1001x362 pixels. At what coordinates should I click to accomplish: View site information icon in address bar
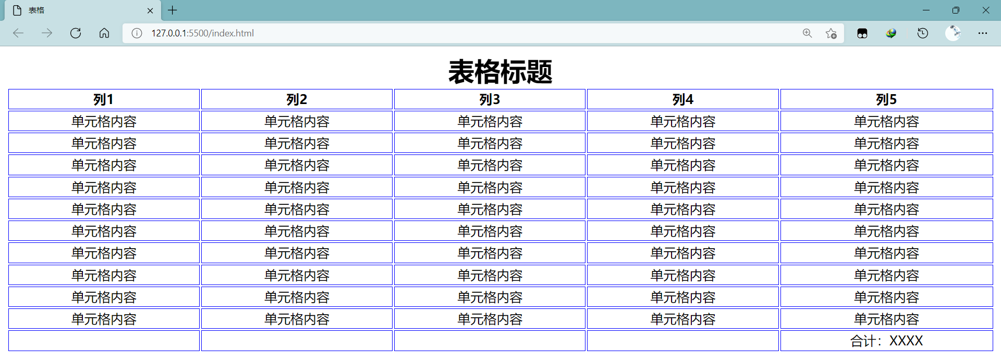click(x=137, y=33)
